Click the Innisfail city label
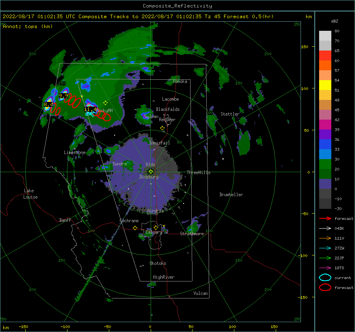This screenshot has height=332, width=355. (159, 143)
